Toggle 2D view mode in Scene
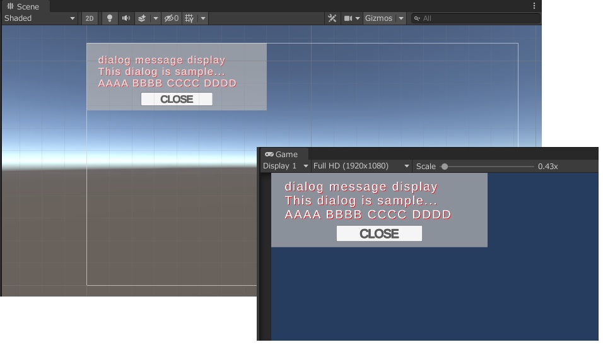The image size is (603, 347). (89, 18)
